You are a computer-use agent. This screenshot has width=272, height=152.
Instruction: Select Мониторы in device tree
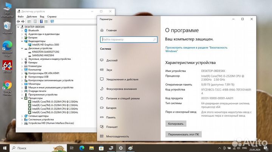coord(34,84)
